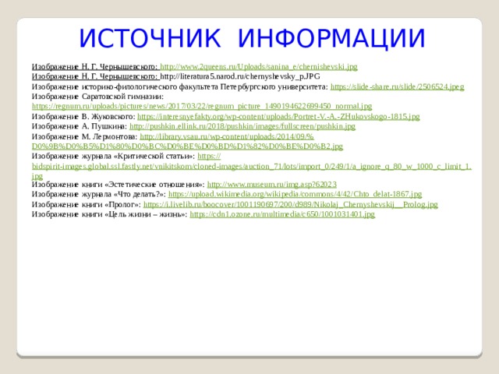Image resolution: width=499 pixels, height=374 pixels.
Task: Click the label 'Изображение книги «Пролог»:'
Action: [87, 204]
